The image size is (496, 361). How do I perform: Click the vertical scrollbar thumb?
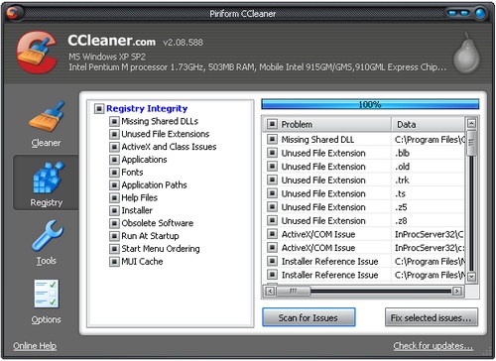pos(471,143)
